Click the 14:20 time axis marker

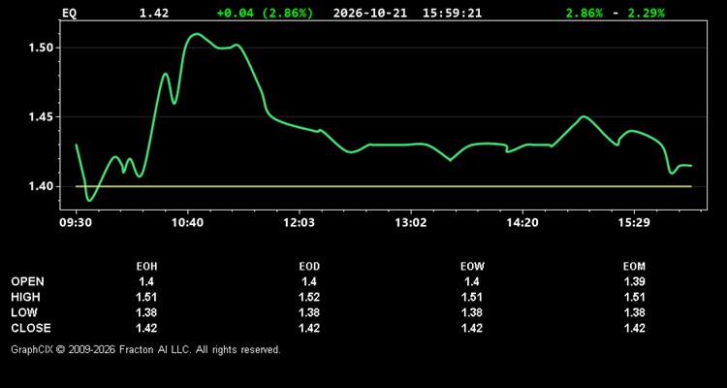point(522,223)
